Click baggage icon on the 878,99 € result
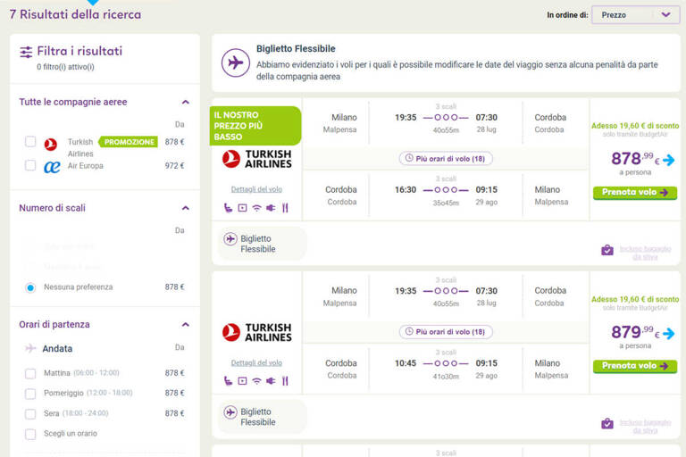The image size is (686, 457). tap(607, 250)
